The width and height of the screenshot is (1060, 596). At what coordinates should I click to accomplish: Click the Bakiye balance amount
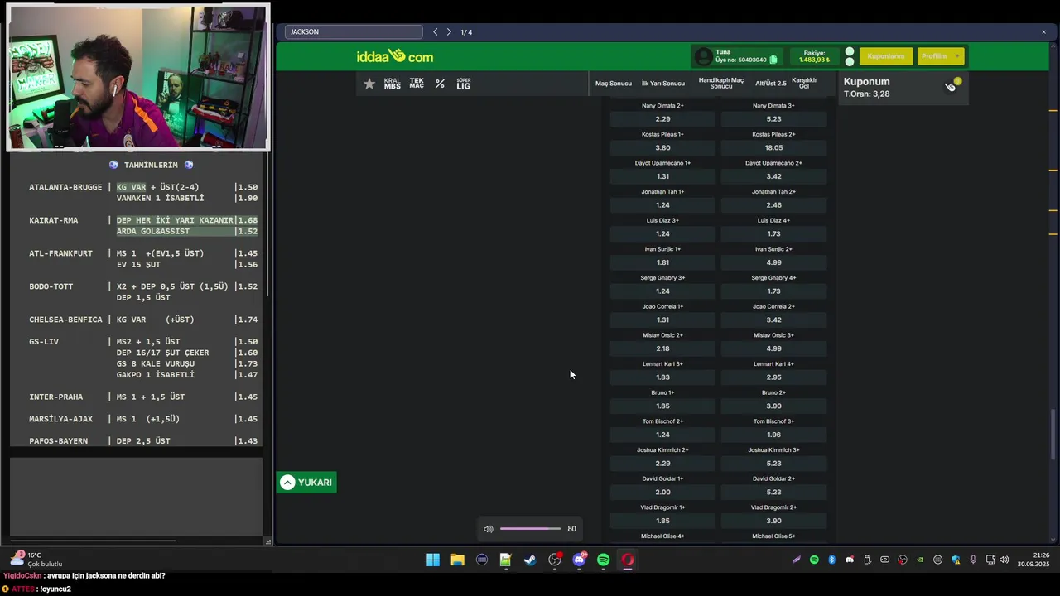click(x=814, y=60)
